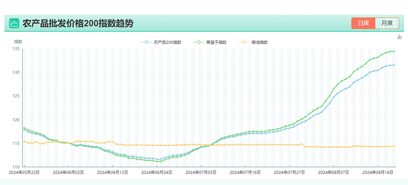Click the 农产品批发价格200指数趋势 title
408x185 pixels.
77,23
